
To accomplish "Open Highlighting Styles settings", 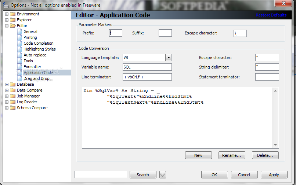I will (39, 49).
